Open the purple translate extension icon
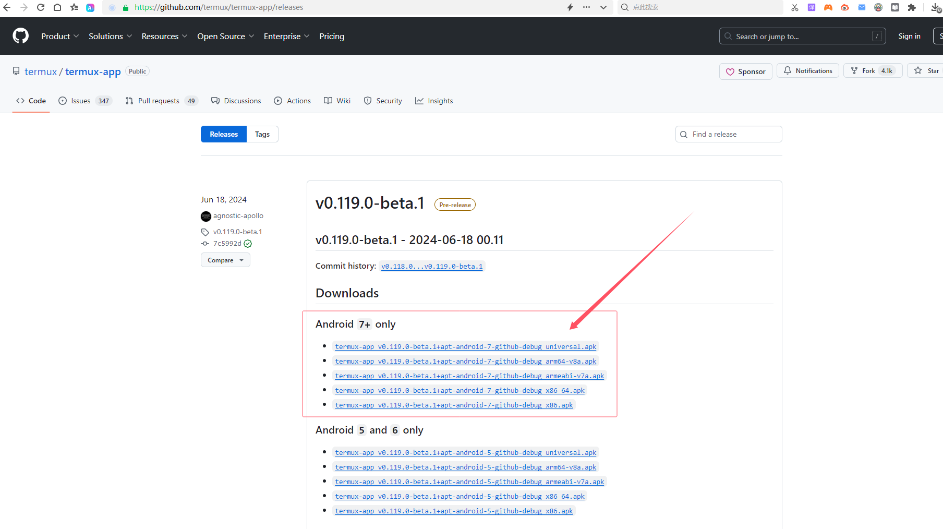The image size is (943, 529). click(x=812, y=7)
